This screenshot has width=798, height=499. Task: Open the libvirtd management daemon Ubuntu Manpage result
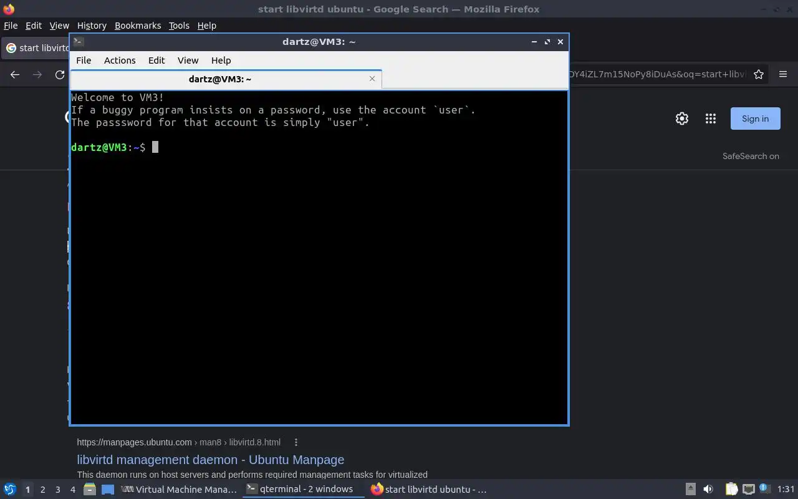(211, 460)
